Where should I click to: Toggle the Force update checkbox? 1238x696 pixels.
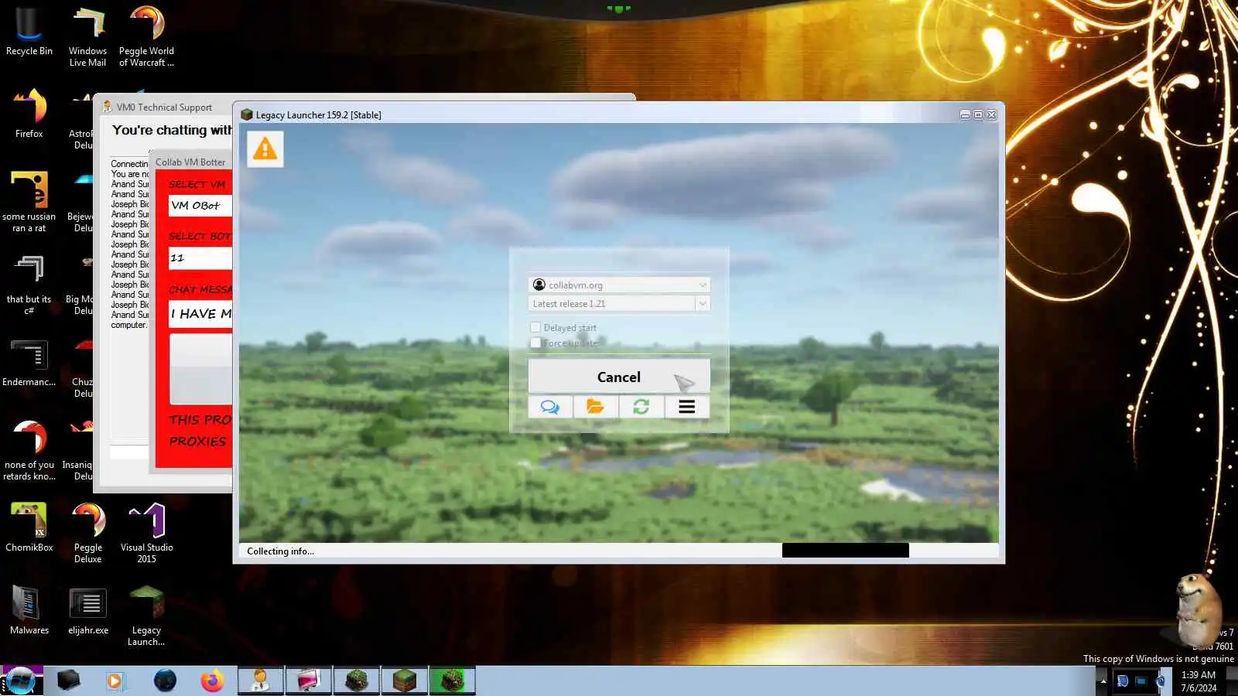(x=535, y=343)
